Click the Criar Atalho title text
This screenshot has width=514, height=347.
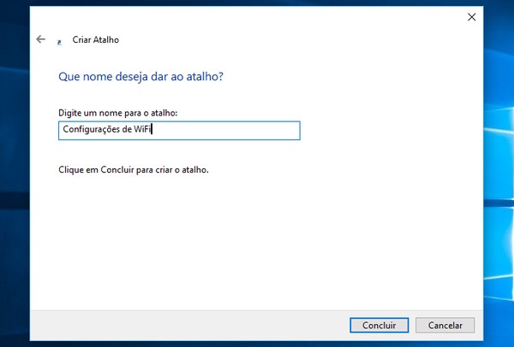pyautogui.click(x=96, y=39)
